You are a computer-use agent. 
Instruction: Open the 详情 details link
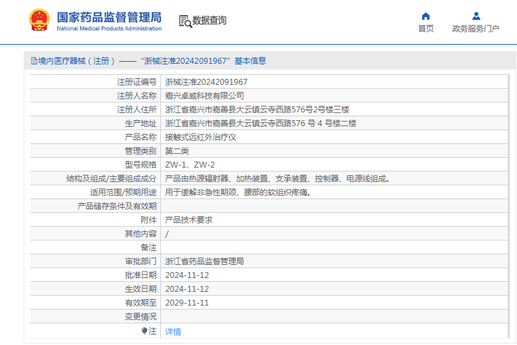pyautogui.click(x=173, y=331)
